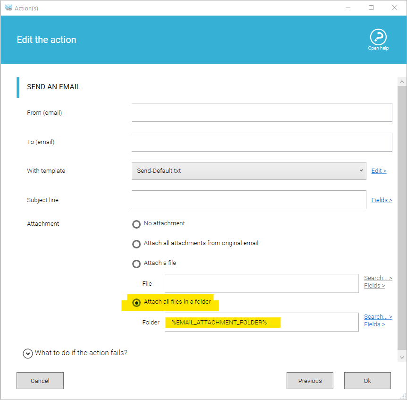This screenshot has width=407, height=400.
Task: Confirm with the Ok button
Action: (x=367, y=381)
